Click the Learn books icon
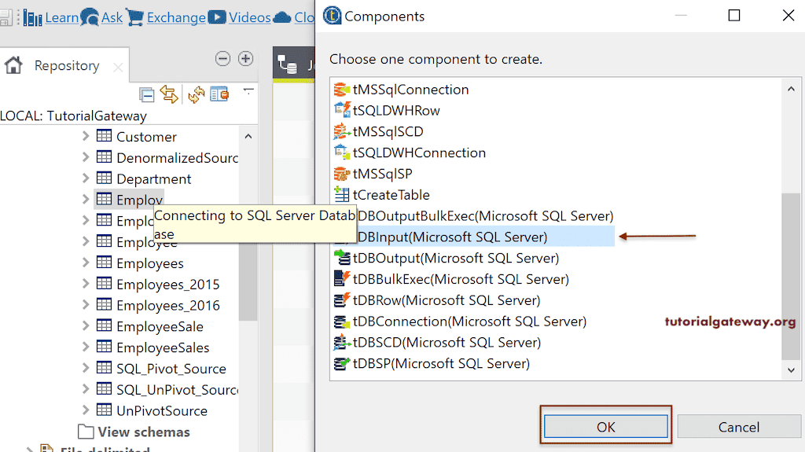The width and height of the screenshot is (805, 452). pos(33,18)
